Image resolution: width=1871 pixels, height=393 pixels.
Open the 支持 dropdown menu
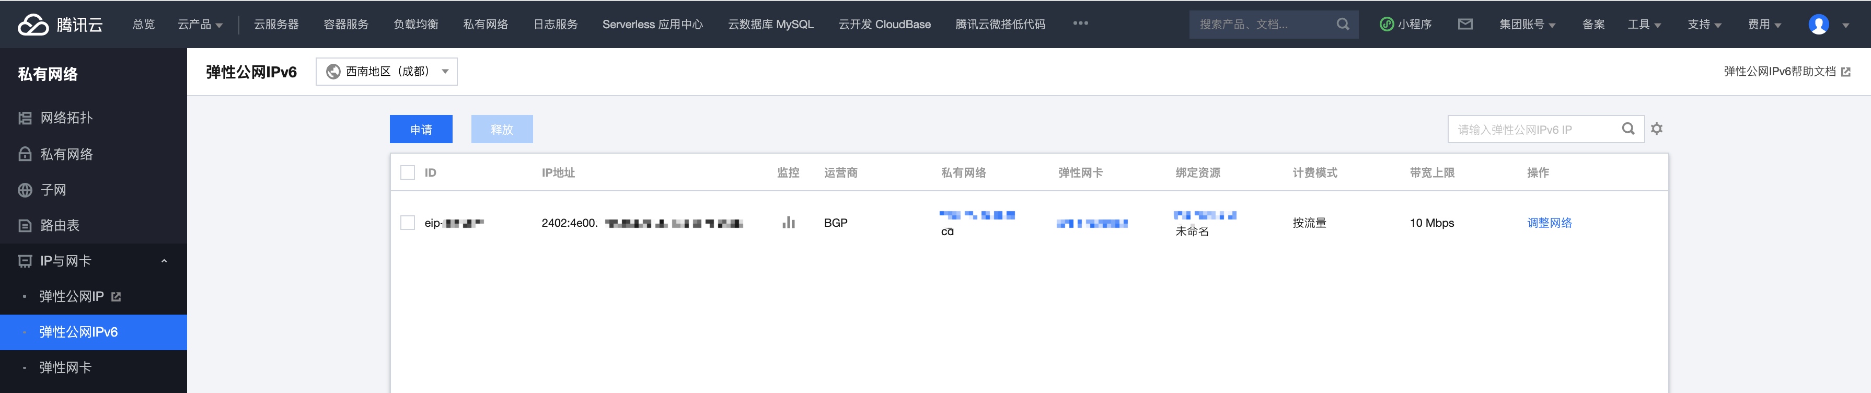(1704, 24)
